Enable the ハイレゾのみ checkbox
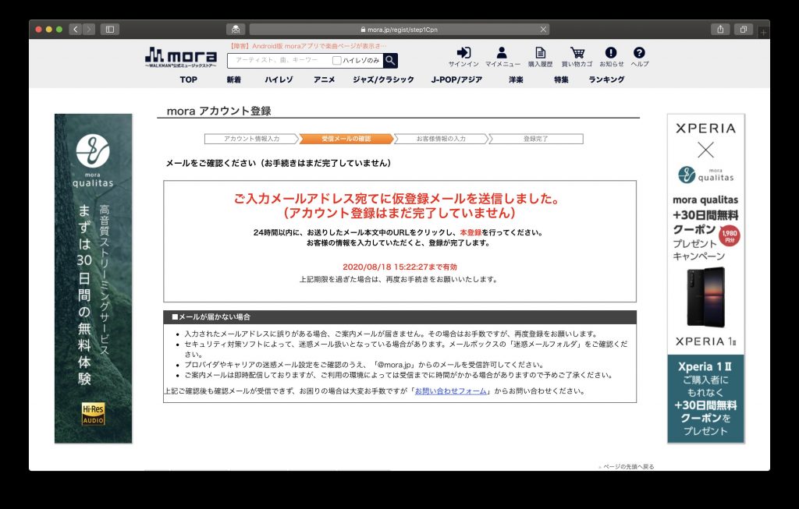This screenshot has width=799, height=509. (337, 61)
